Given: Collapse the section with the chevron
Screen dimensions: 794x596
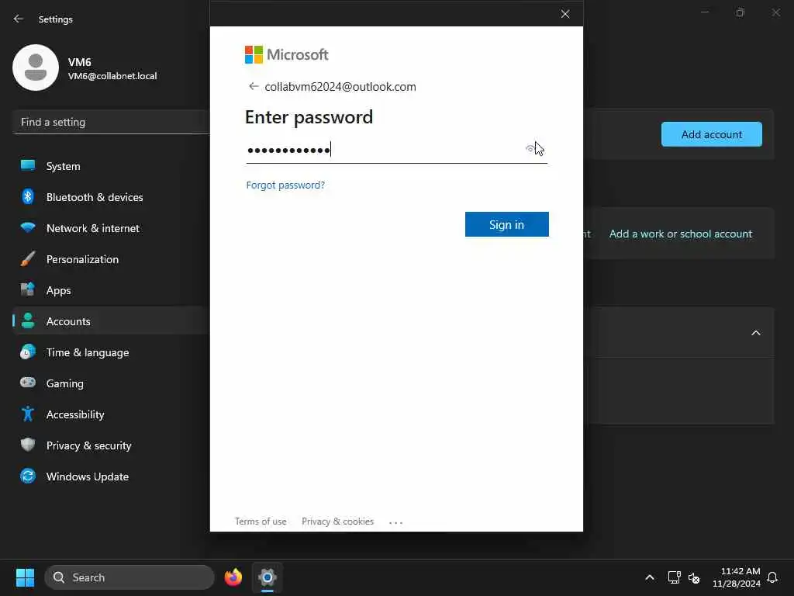Looking at the screenshot, I should 755,333.
